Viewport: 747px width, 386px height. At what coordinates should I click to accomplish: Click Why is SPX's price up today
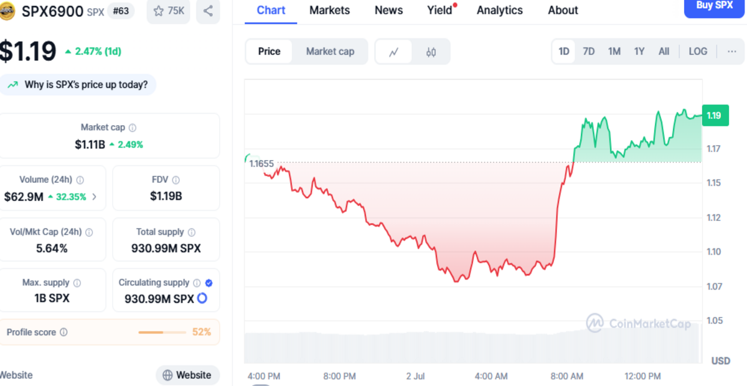[78, 85]
